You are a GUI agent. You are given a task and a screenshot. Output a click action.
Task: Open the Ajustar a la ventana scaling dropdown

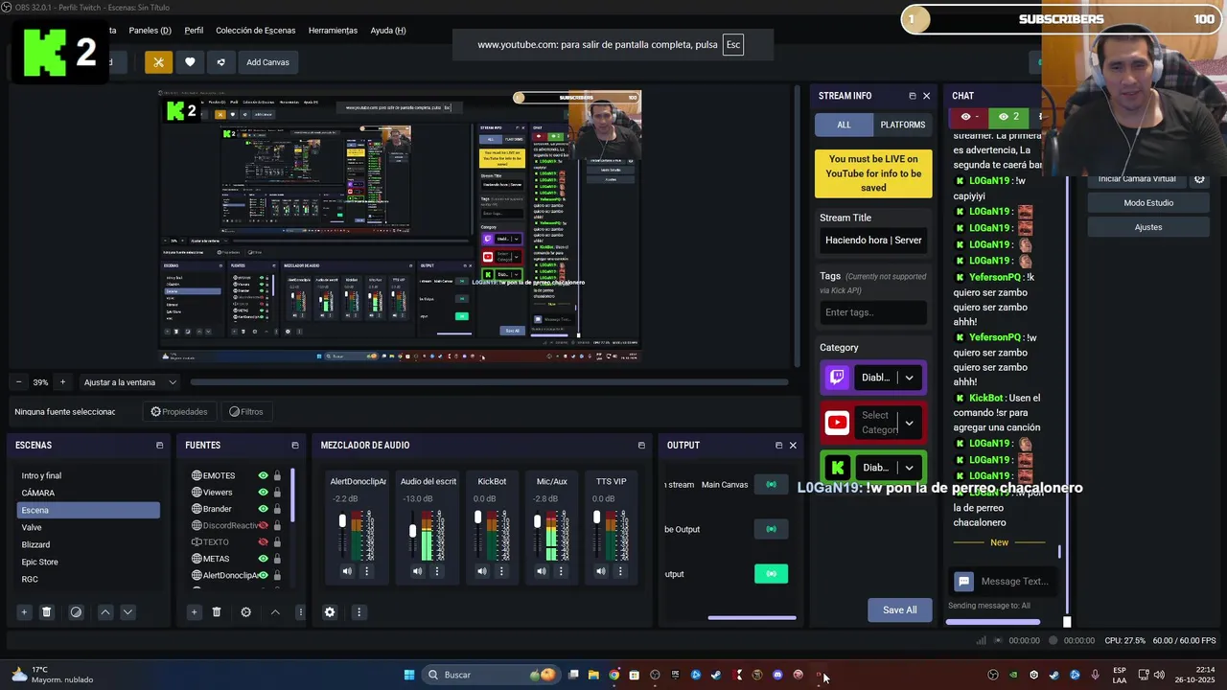point(130,382)
